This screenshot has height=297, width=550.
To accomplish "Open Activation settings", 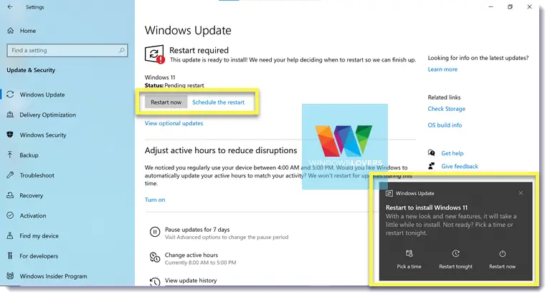I will click(x=32, y=215).
